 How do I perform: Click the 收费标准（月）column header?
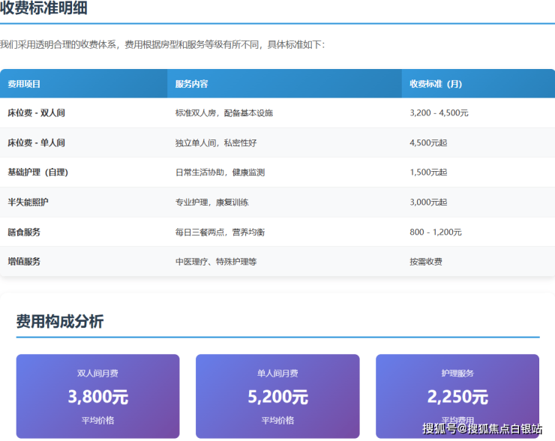[x=436, y=84]
